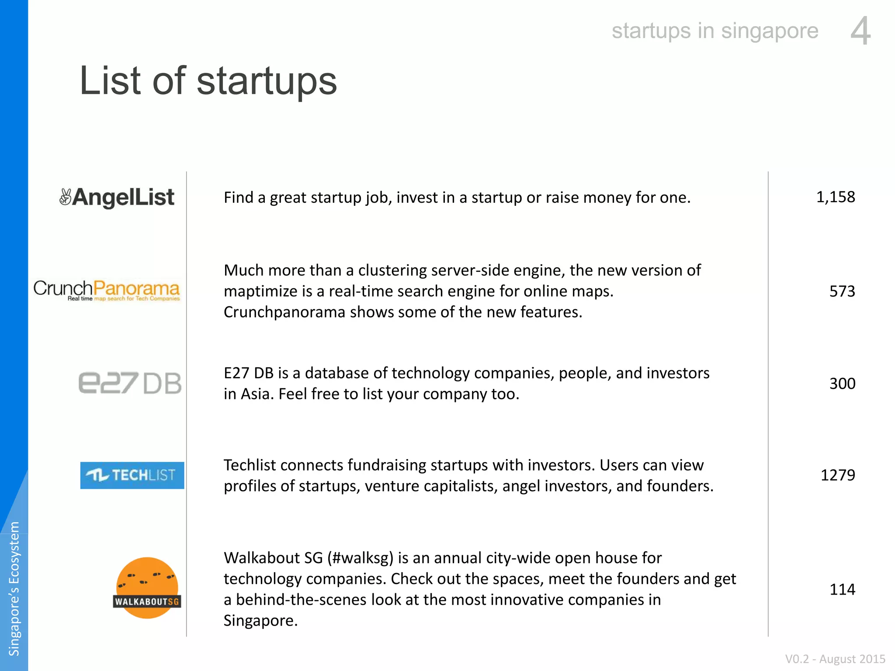The image size is (895, 671).
Task: Select the maptimize description paragraph
Action: tap(462, 291)
